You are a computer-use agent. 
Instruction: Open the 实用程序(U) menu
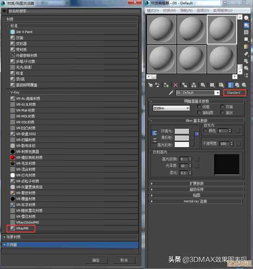point(223,11)
